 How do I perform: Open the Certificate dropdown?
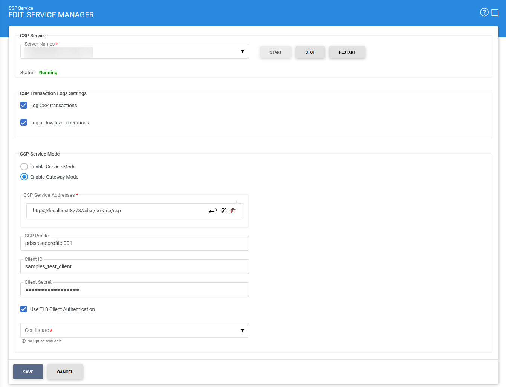pyautogui.click(x=242, y=330)
